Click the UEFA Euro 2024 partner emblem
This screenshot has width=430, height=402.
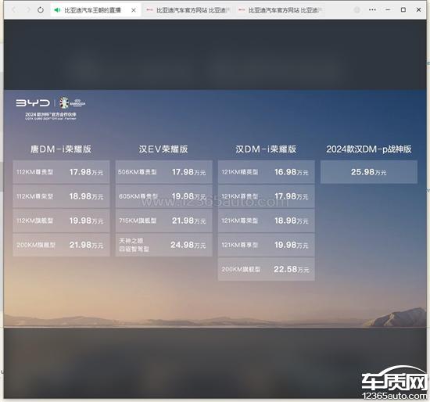pyautogui.click(x=73, y=103)
